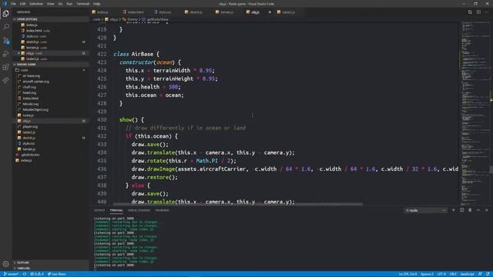Click the Spaces indentation setting in the status bar
The height and width of the screenshot is (277, 493).
click(x=427, y=274)
